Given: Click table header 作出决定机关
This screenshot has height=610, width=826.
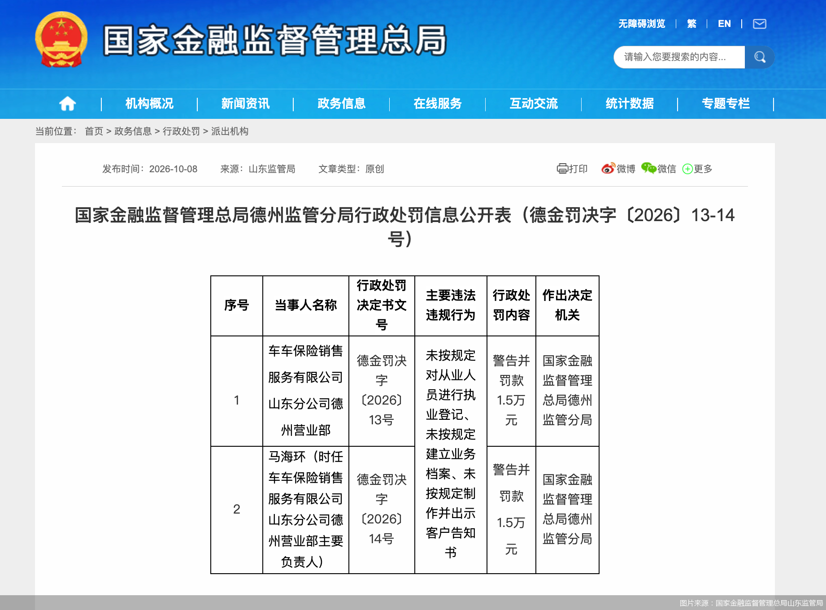Looking at the screenshot, I should (567, 305).
